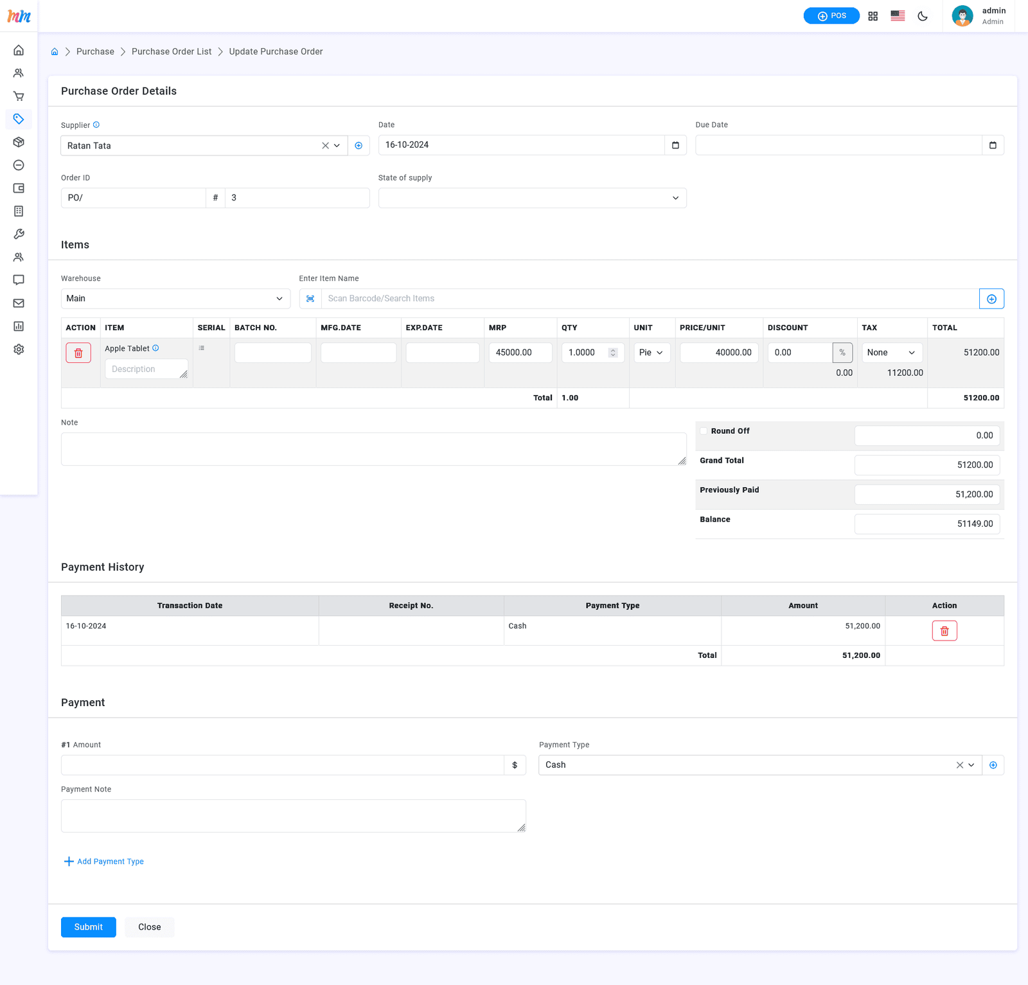The width and height of the screenshot is (1028, 985).
Task: Open the messages chat sidebar icon
Action: click(x=19, y=280)
